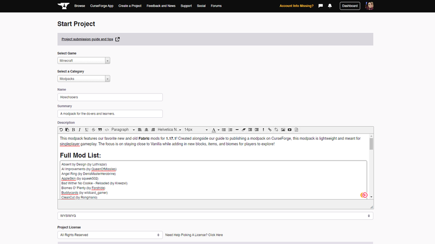Apply strikethrough formatting in editor toolbar
This screenshot has height=244, width=435.
[x=93, y=130]
